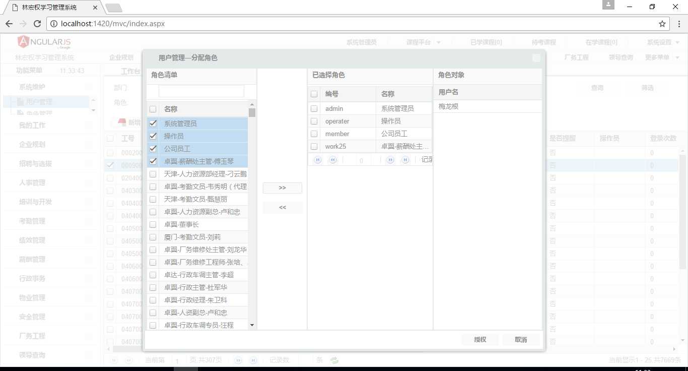688x371 pixels.
Task: Open a new browser tab
Action: (114, 8)
